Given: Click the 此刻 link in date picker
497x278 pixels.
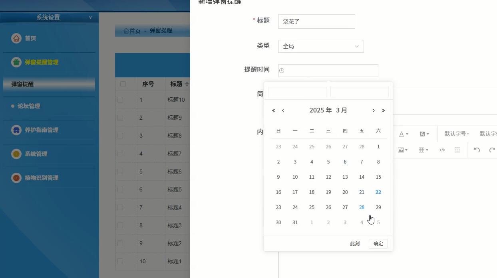Looking at the screenshot, I should point(354,243).
